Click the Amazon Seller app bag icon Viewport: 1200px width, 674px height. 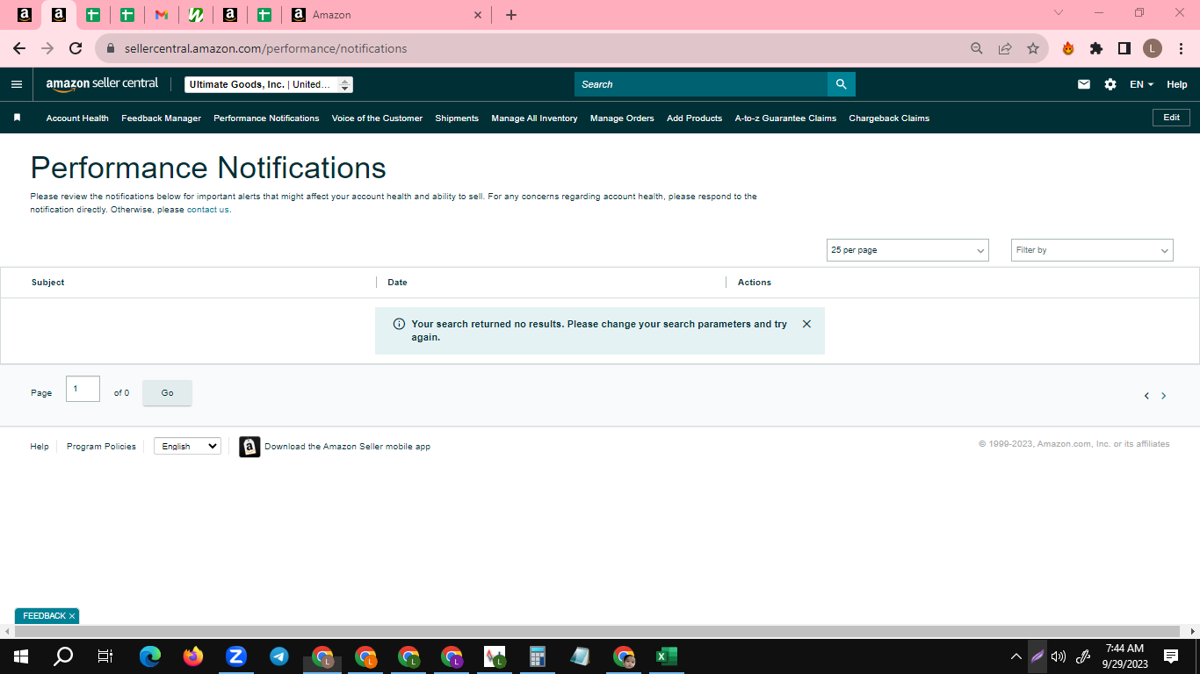pyautogui.click(x=249, y=447)
